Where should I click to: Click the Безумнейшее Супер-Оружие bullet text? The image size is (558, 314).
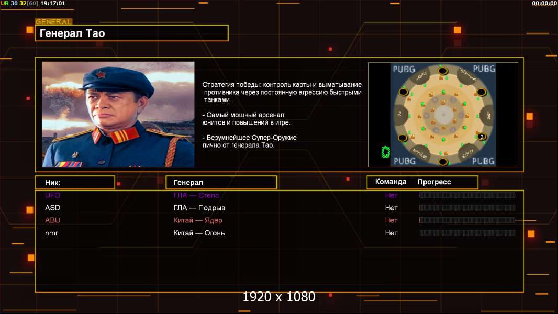coord(250,141)
